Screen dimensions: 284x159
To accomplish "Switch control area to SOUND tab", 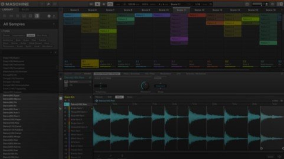I will [x=87, y=74].
